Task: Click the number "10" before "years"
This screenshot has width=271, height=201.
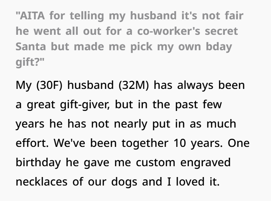Action: pyautogui.click(x=180, y=143)
